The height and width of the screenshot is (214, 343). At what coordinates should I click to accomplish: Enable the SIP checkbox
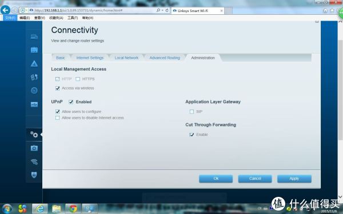(x=192, y=112)
